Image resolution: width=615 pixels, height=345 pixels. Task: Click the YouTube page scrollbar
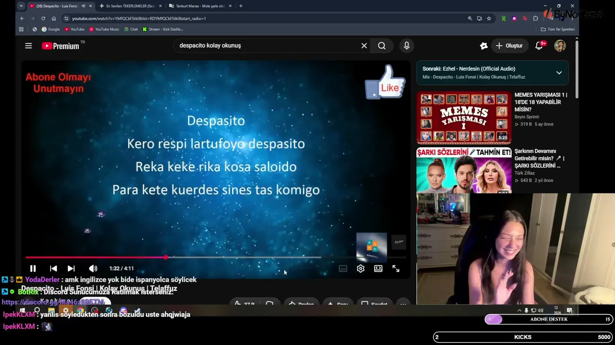(577, 69)
